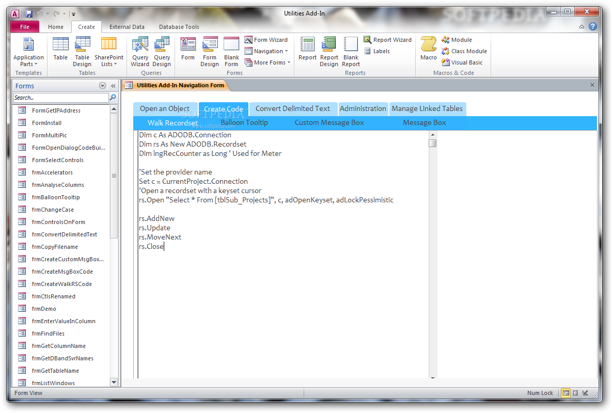Select the Open an Object tab
The width and height of the screenshot is (613, 413).
(x=165, y=108)
